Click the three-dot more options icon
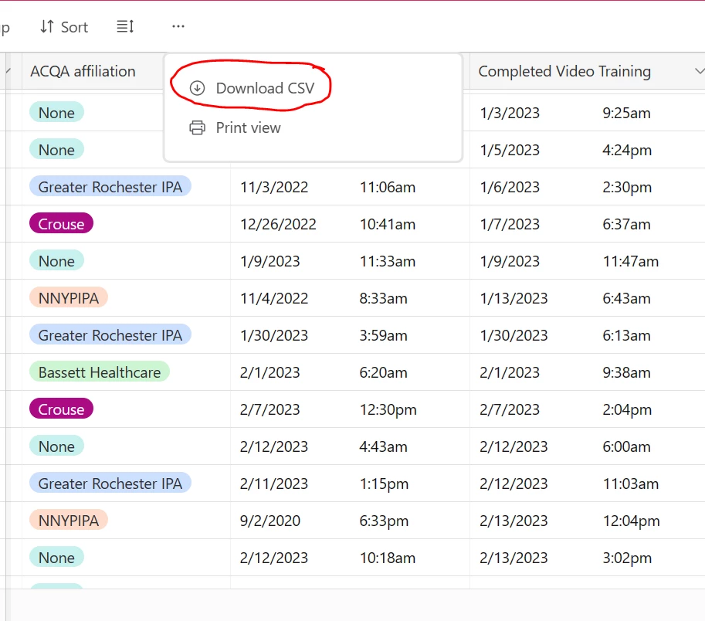Image resolution: width=705 pixels, height=621 pixels. [x=178, y=26]
